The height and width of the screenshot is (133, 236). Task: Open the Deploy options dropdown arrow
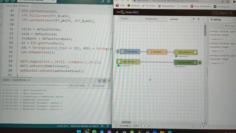point(231,13)
